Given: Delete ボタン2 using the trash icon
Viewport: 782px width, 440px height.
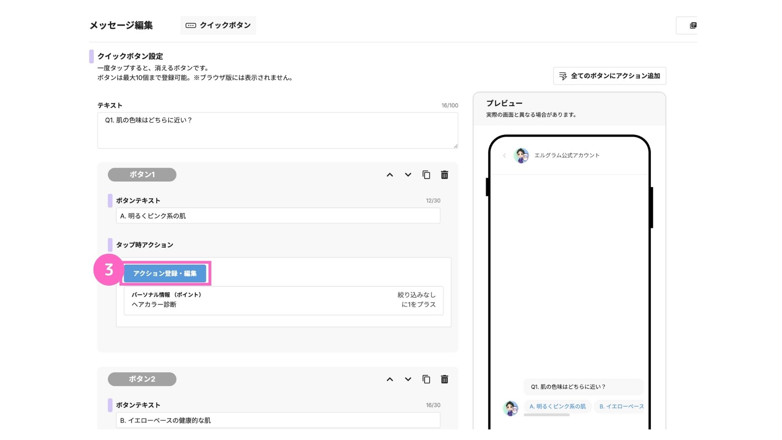Looking at the screenshot, I should click(x=444, y=379).
